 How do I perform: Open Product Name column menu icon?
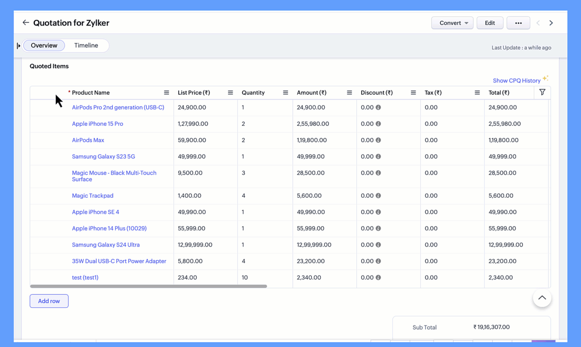point(166,93)
